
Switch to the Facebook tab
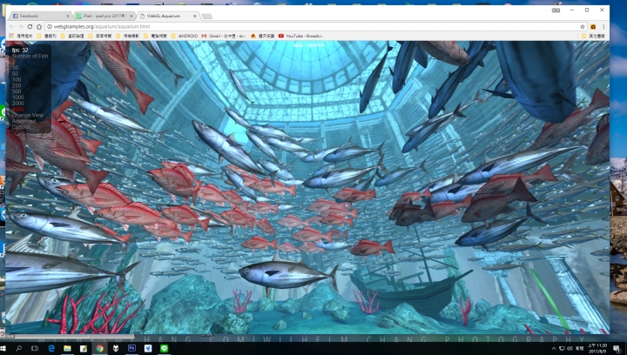click(x=40, y=16)
